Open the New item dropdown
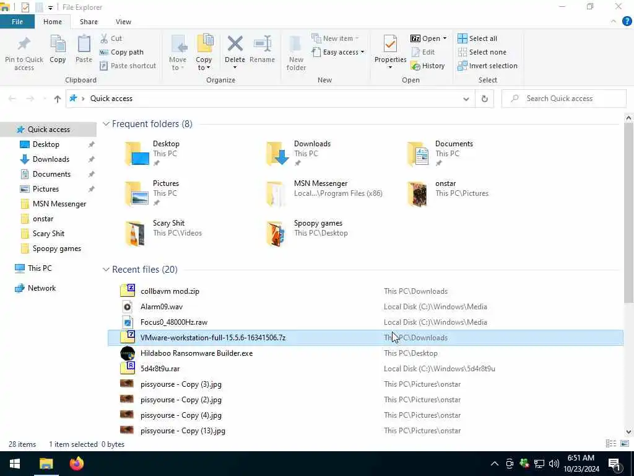 (x=336, y=38)
